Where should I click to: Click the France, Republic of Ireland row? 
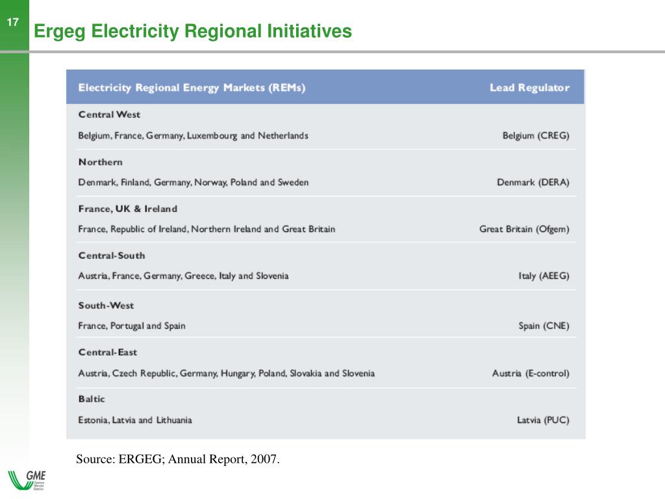tap(207, 229)
